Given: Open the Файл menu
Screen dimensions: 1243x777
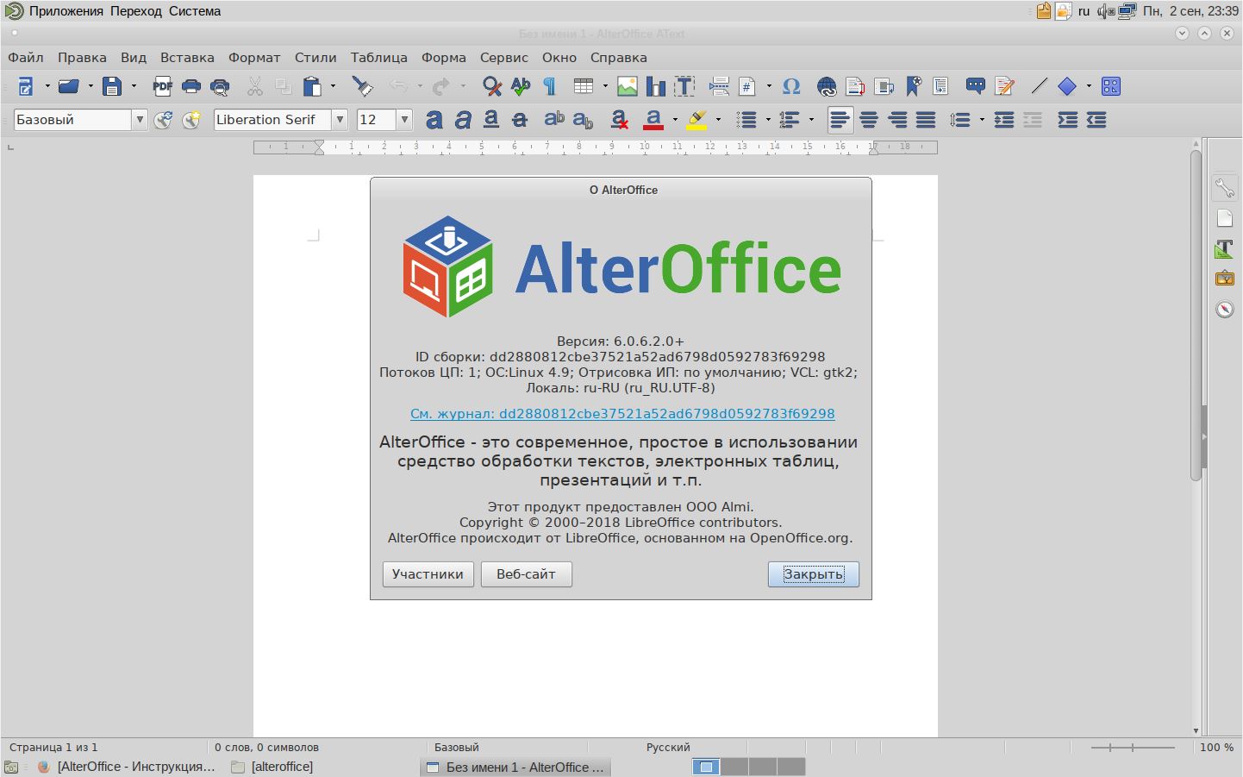Looking at the screenshot, I should pos(26,58).
